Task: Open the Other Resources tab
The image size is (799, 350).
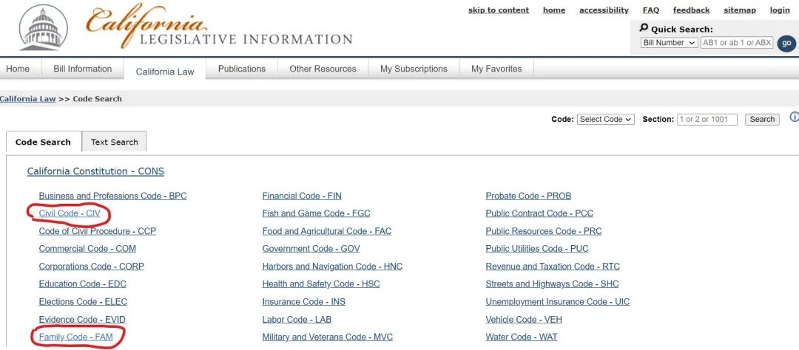Action: pyautogui.click(x=323, y=69)
